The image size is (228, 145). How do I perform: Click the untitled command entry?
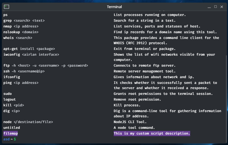pos(12,128)
